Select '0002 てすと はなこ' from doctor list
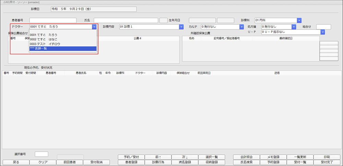Screen dimensions: 343x166 [44, 39]
